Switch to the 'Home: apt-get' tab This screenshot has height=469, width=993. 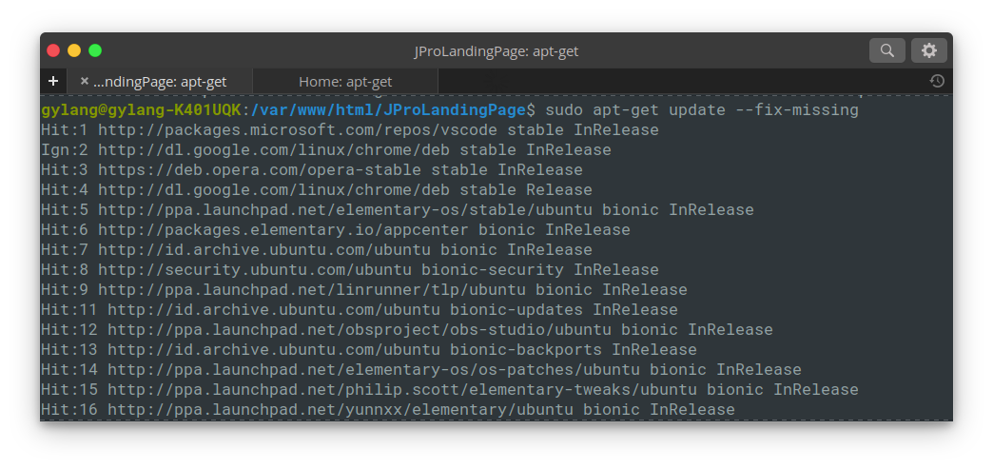click(345, 82)
